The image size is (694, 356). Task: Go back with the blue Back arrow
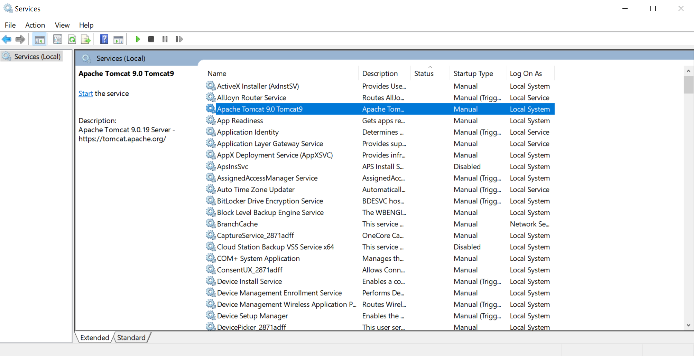[7, 39]
